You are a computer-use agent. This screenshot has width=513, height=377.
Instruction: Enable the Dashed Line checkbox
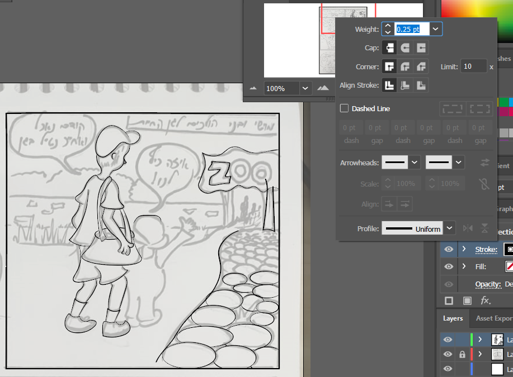coord(344,108)
